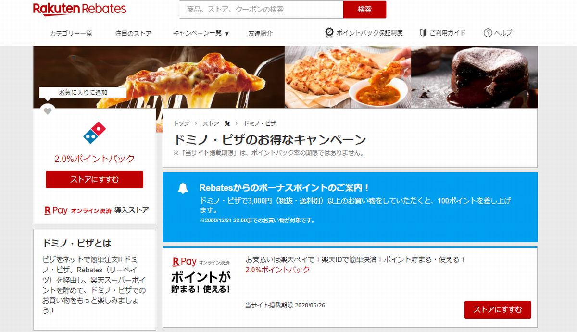
Task: Click the ドミノ・ピザ breadcrumb text
Action: click(260, 123)
